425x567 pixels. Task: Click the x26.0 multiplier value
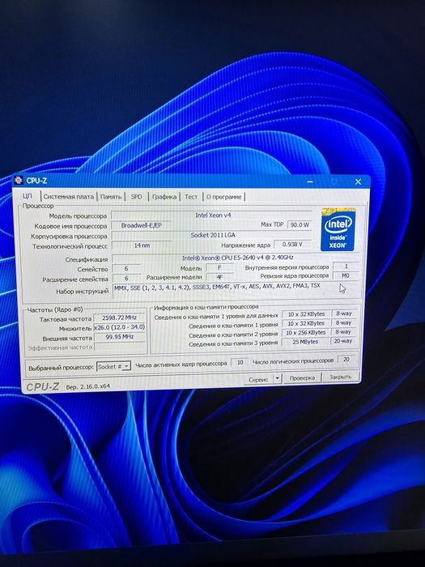(x=119, y=327)
